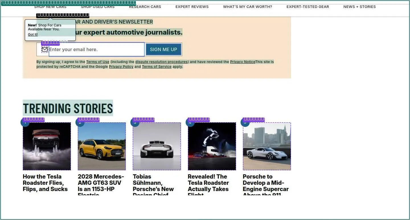410x220 pixels.
Task: Visit the News + Stories section
Action: 360,7
